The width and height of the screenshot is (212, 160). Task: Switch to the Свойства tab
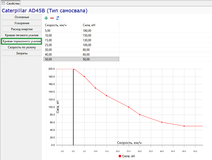(11, 3)
